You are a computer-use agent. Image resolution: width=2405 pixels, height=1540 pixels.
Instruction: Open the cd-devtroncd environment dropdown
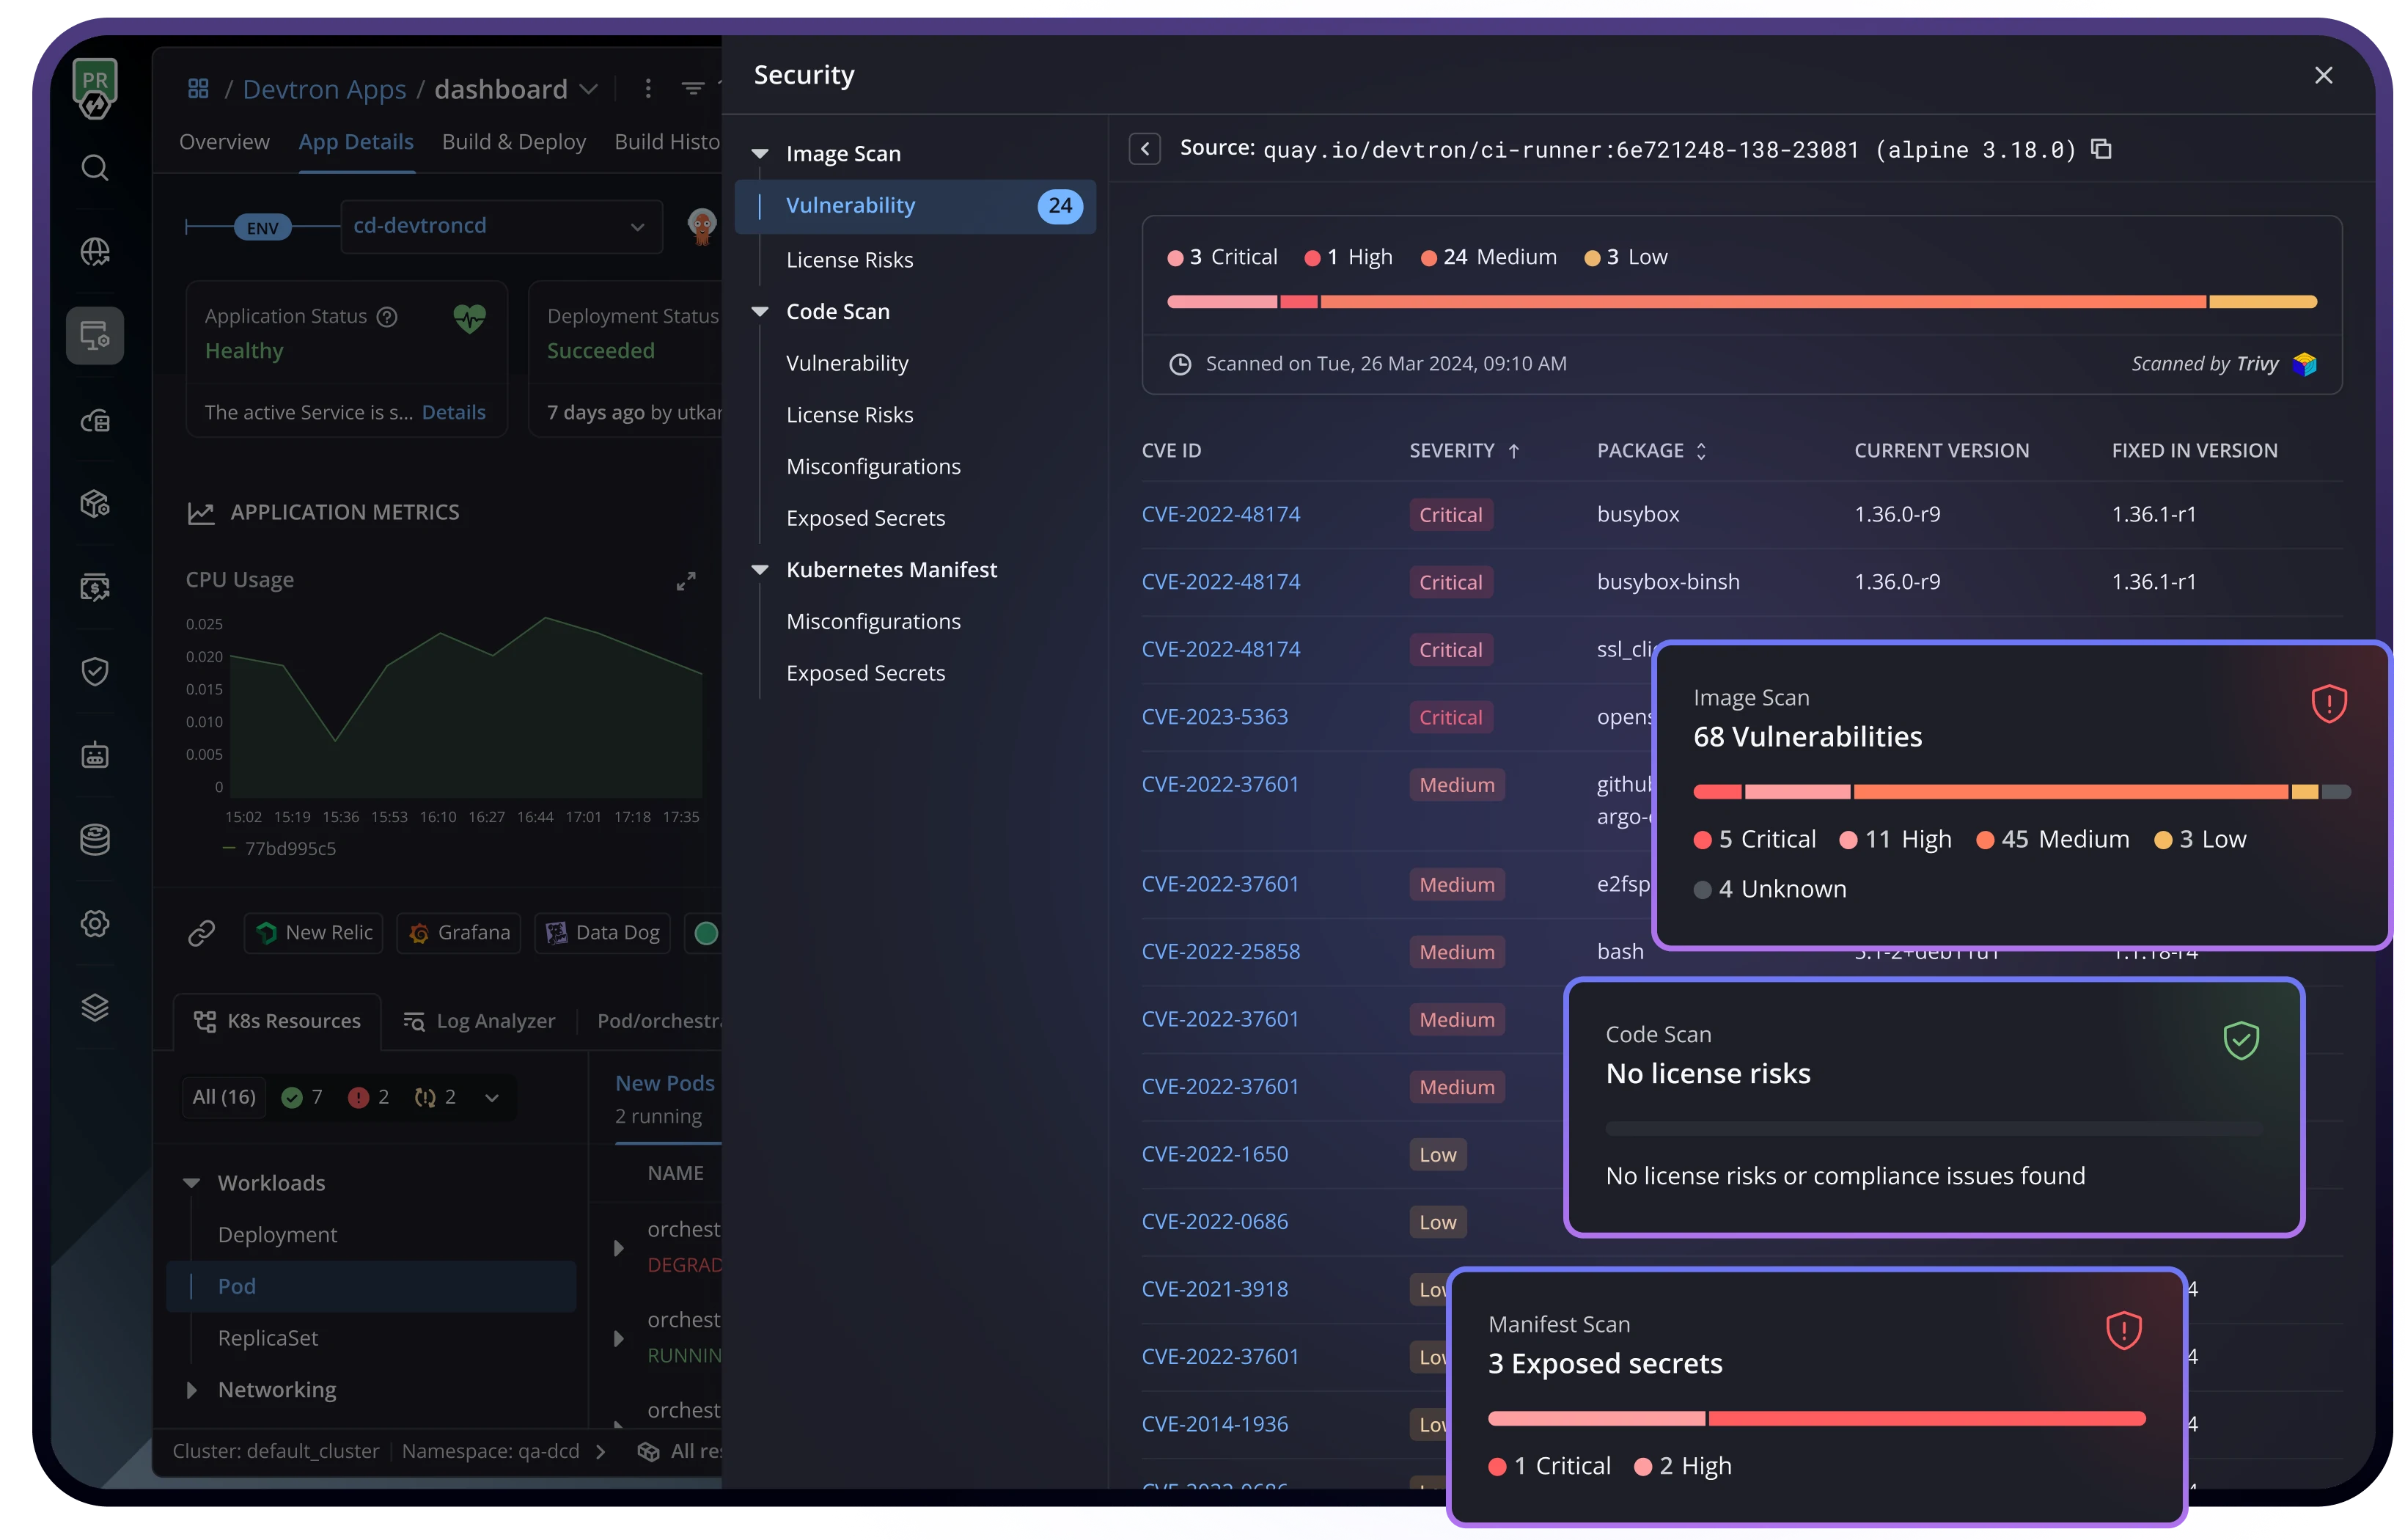(x=501, y=226)
